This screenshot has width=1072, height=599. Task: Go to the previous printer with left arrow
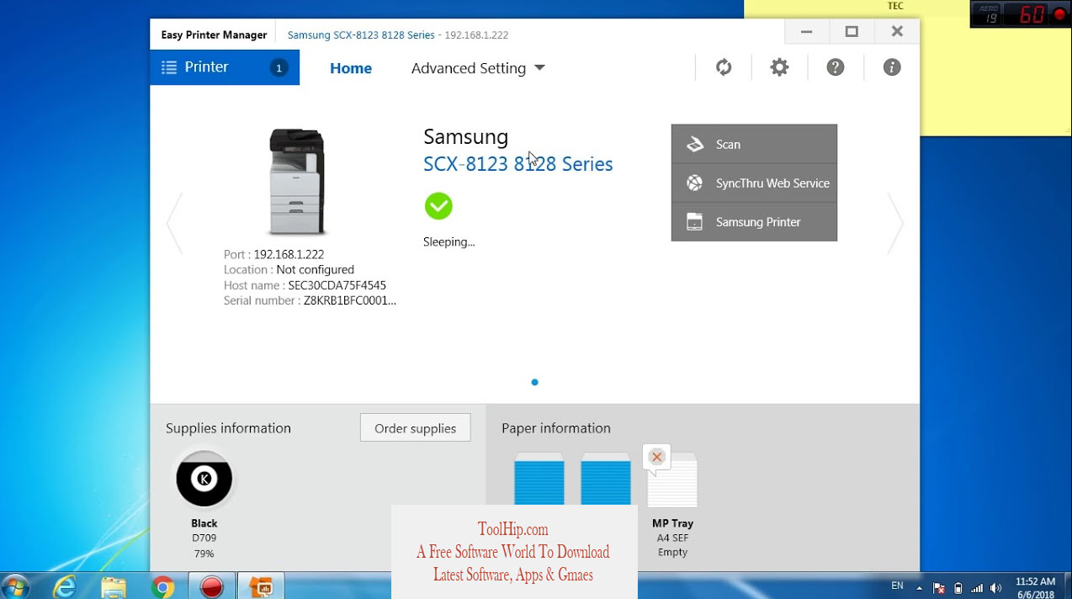click(174, 223)
